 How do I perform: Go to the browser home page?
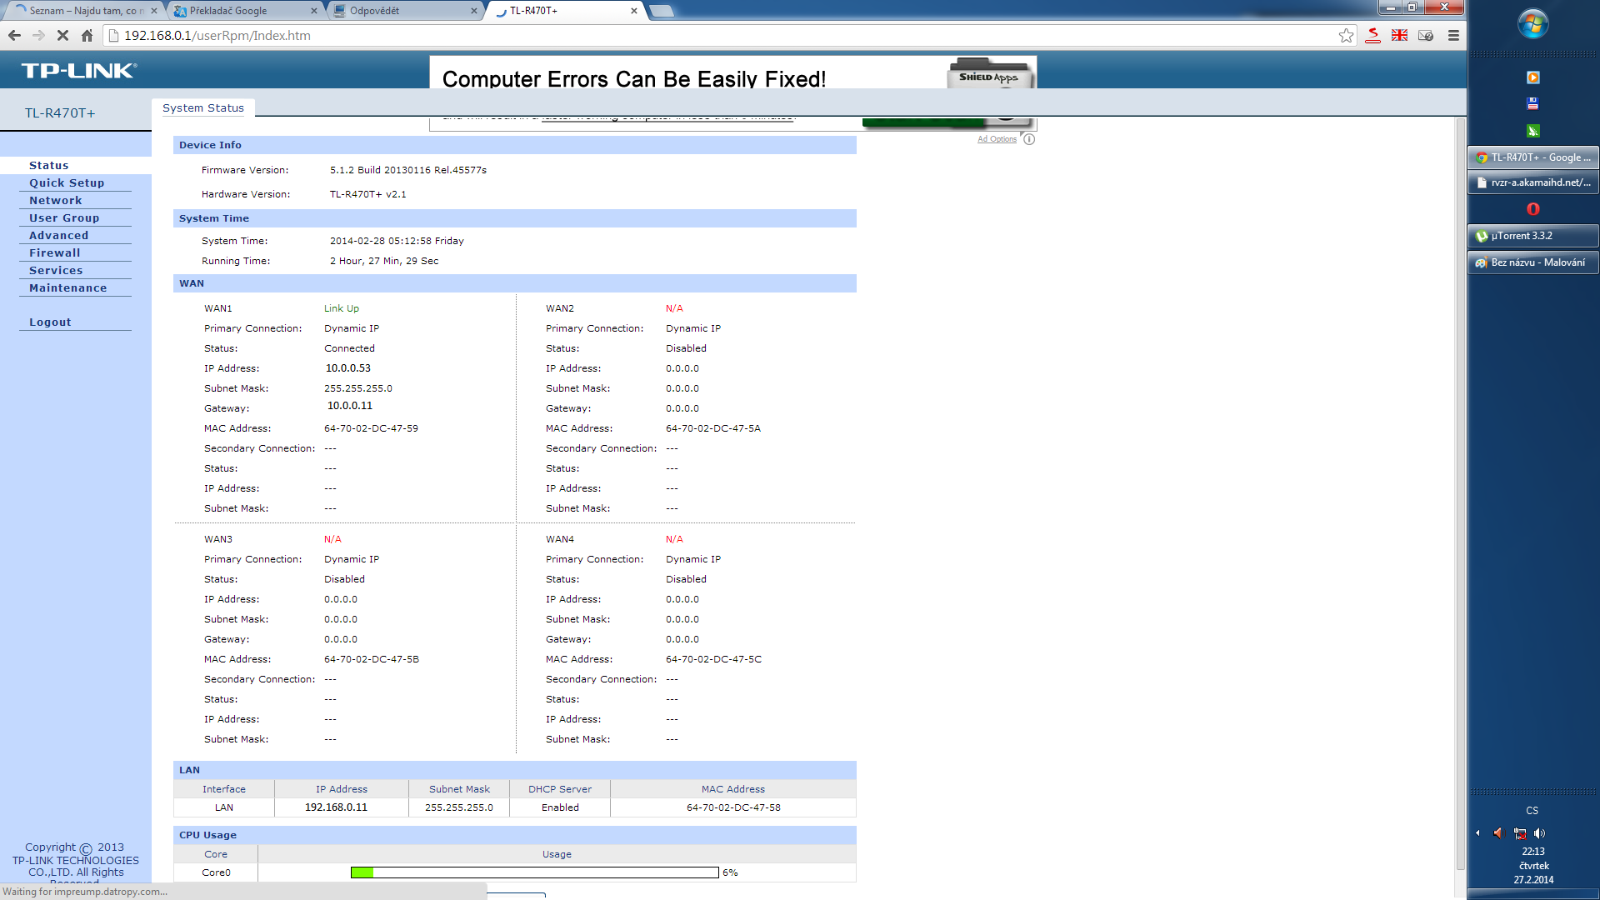click(87, 35)
